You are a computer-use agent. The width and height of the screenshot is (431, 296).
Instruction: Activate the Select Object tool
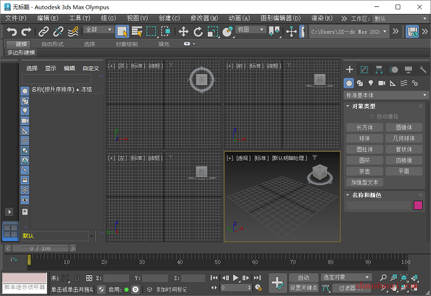[x=122, y=32]
